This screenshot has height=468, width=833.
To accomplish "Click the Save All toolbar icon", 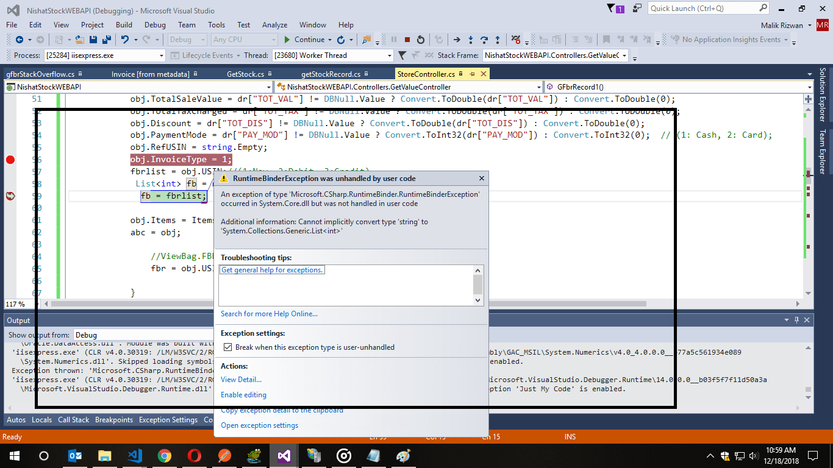I will [x=105, y=40].
